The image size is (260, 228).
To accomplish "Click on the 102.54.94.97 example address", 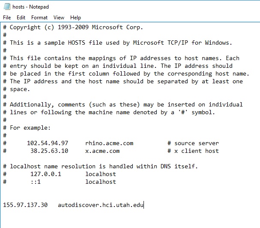I will point(48,143).
